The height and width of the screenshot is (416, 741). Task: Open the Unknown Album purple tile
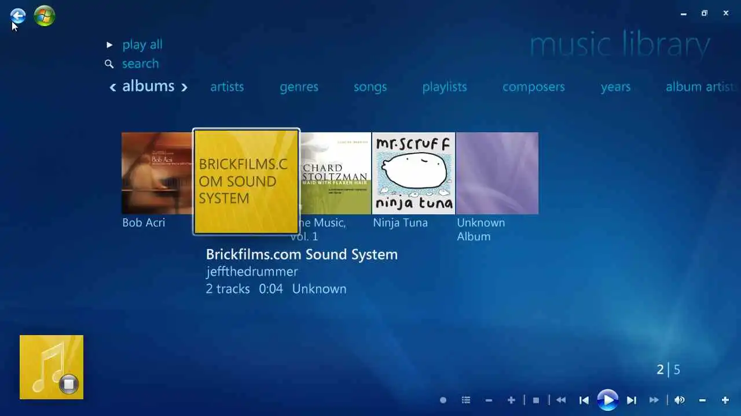[497, 173]
